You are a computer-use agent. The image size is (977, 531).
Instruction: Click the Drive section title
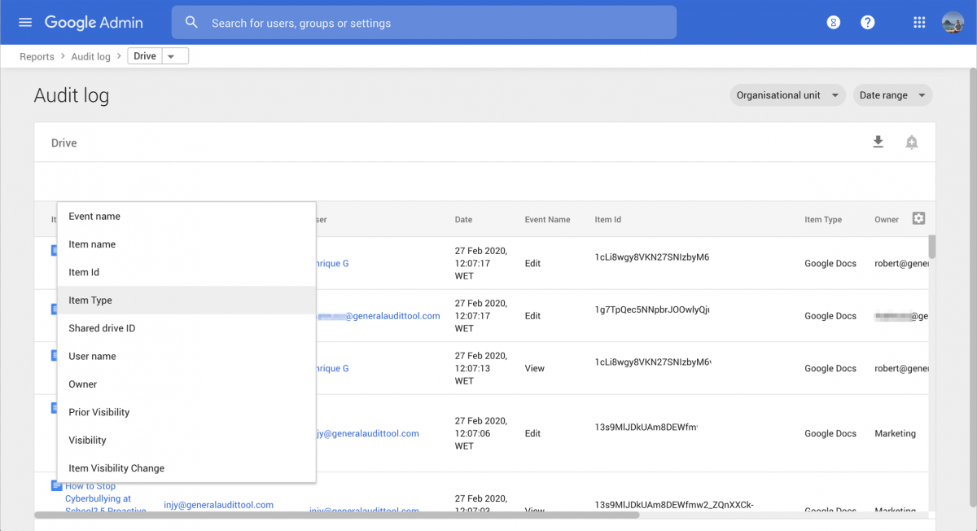(x=64, y=143)
